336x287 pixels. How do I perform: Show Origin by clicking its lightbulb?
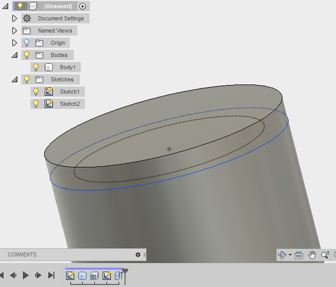point(27,43)
